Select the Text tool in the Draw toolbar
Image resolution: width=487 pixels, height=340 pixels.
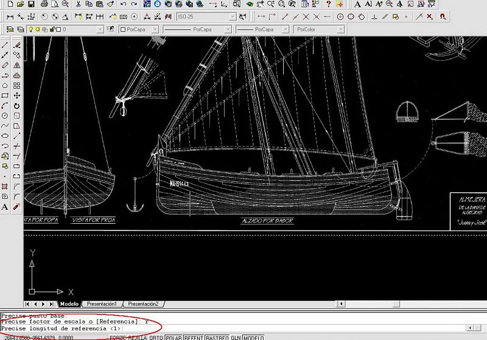[x=5, y=207]
